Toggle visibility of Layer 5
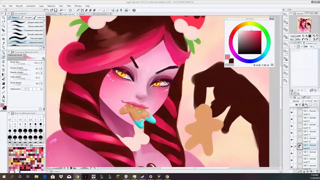The width and height of the screenshot is (320, 180). [x=291, y=119]
